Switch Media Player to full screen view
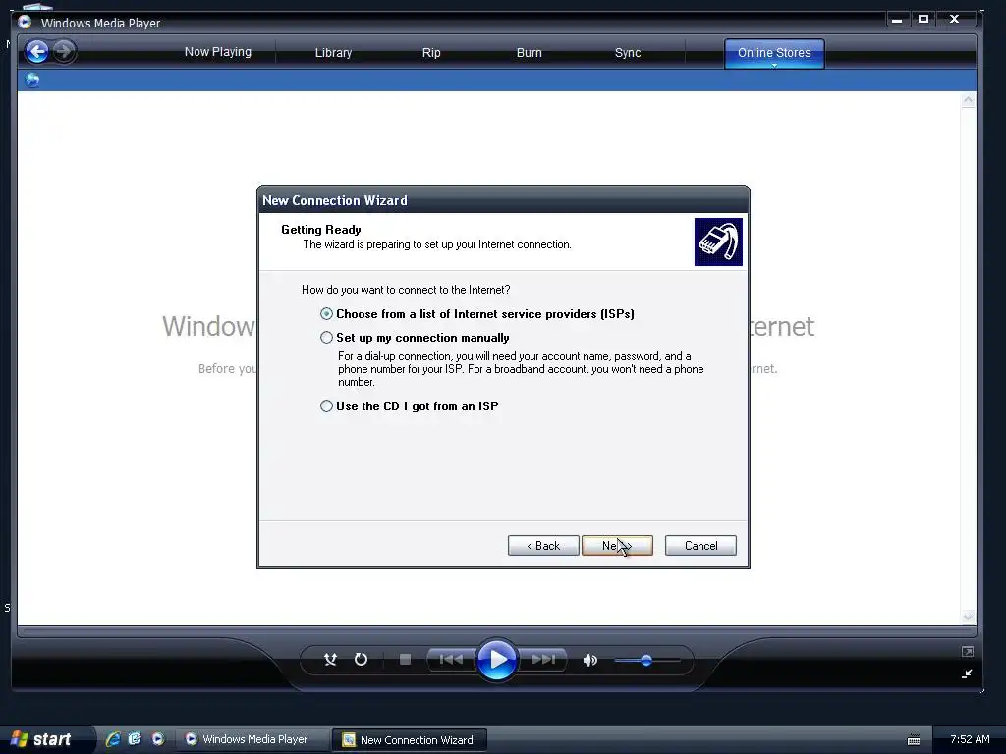Viewport: 1006px width, 754px height. [968, 652]
